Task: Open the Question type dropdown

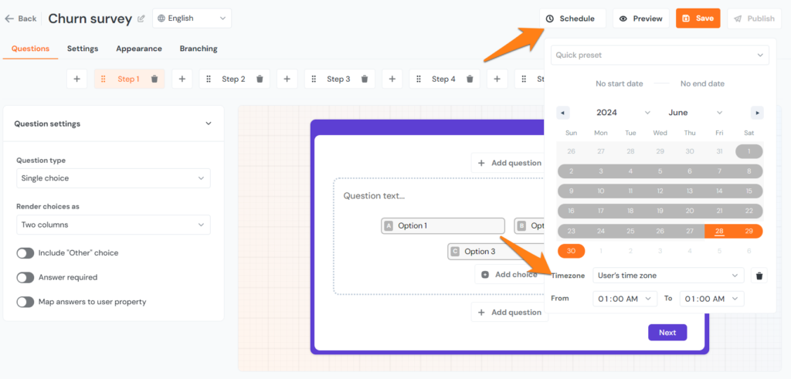Action: click(113, 178)
